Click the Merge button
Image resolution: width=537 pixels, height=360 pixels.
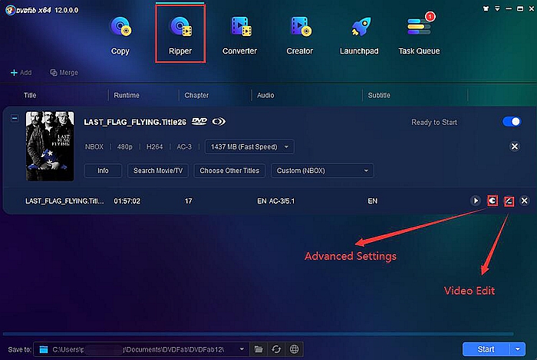click(64, 73)
